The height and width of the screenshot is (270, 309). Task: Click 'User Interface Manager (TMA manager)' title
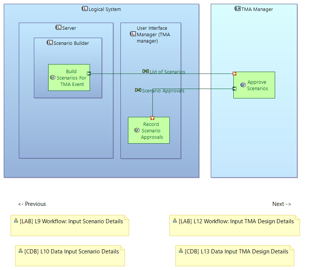point(153,35)
